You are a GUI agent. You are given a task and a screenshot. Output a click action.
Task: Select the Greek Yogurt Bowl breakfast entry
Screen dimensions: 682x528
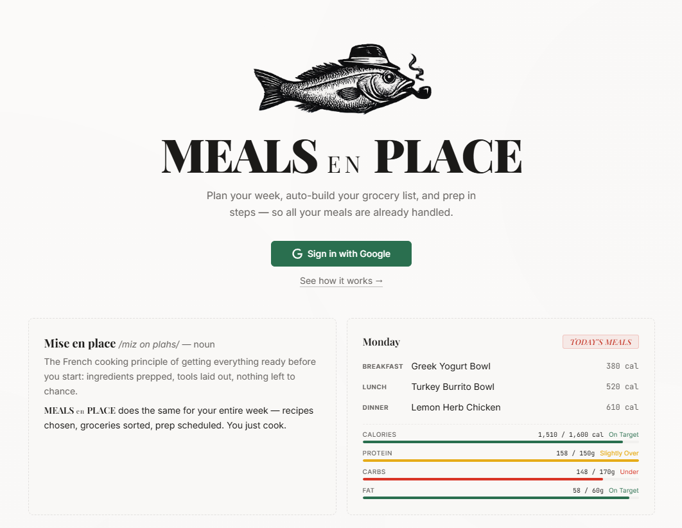(451, 366)
